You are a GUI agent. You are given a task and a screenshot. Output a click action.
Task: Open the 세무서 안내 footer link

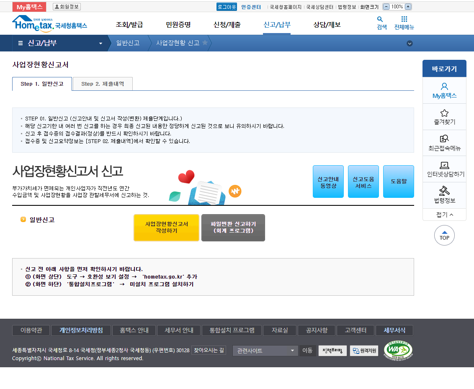click(179, 330)
